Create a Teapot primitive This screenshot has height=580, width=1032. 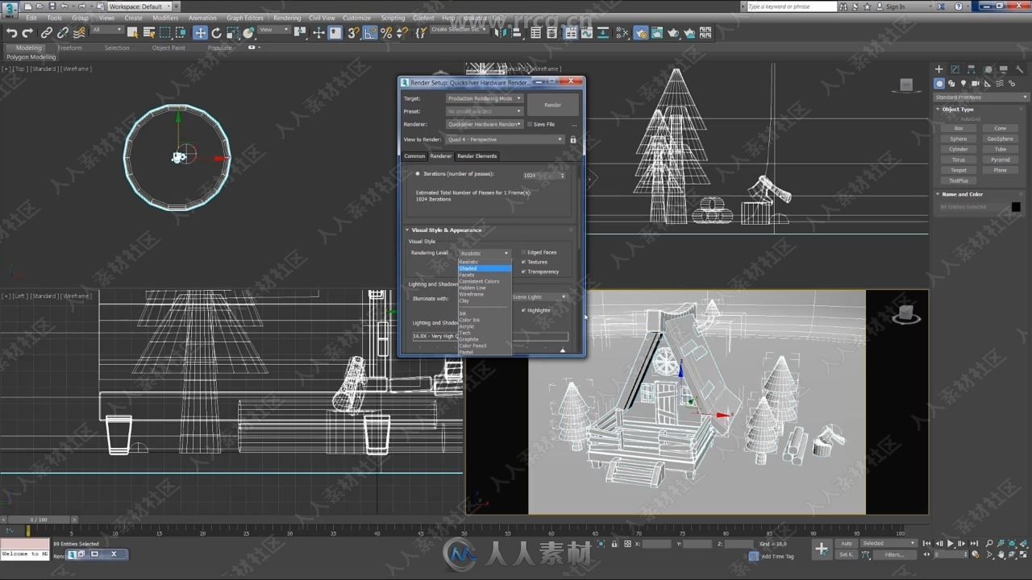click(x=958, y=170)
